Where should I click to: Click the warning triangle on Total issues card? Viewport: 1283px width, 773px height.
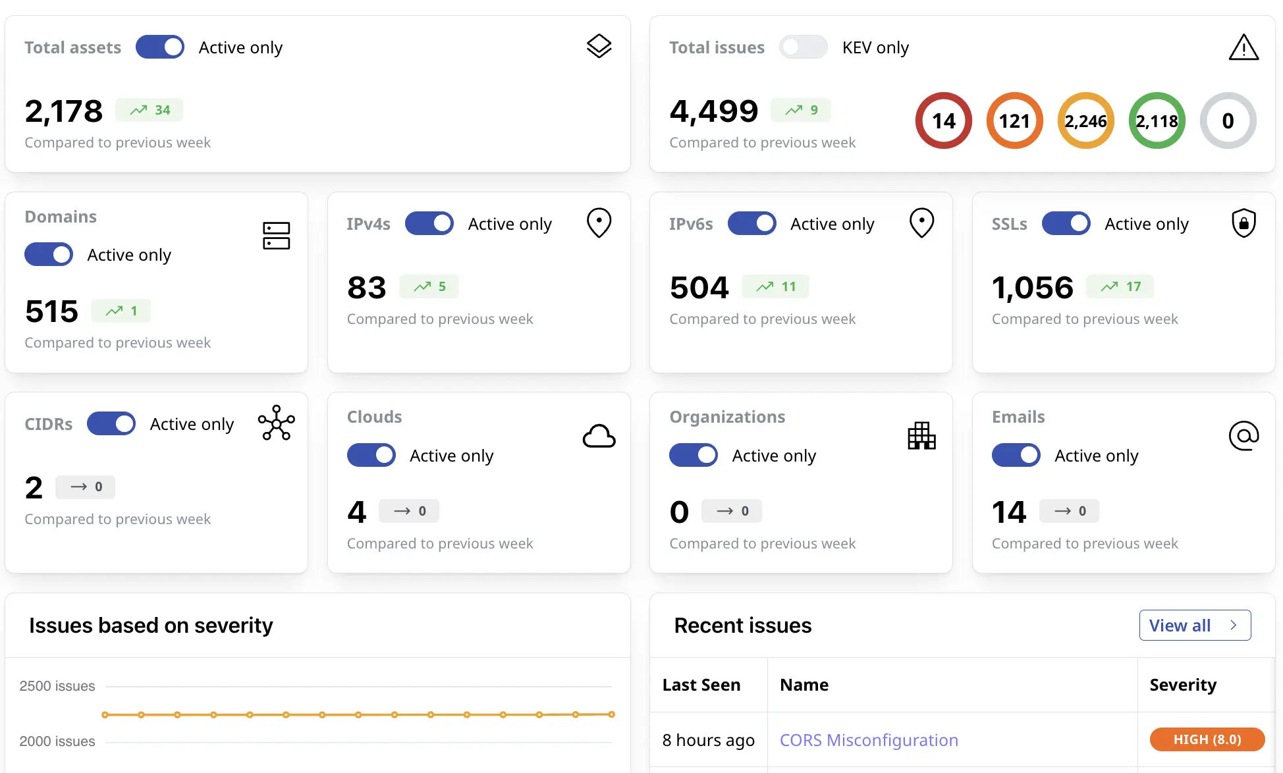point(1243,47)
